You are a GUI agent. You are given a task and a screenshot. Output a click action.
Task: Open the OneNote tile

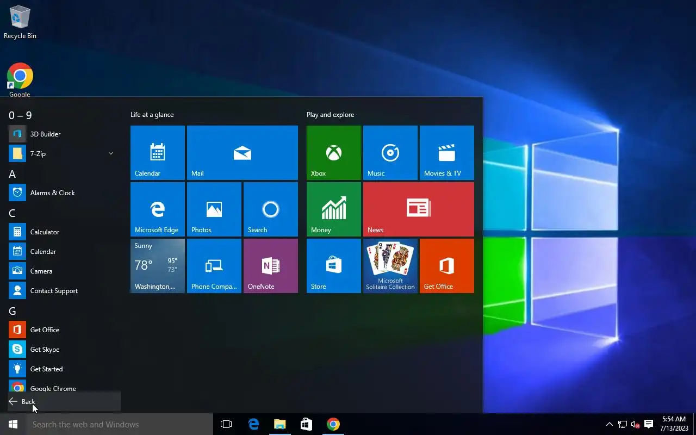click(271, 266)
